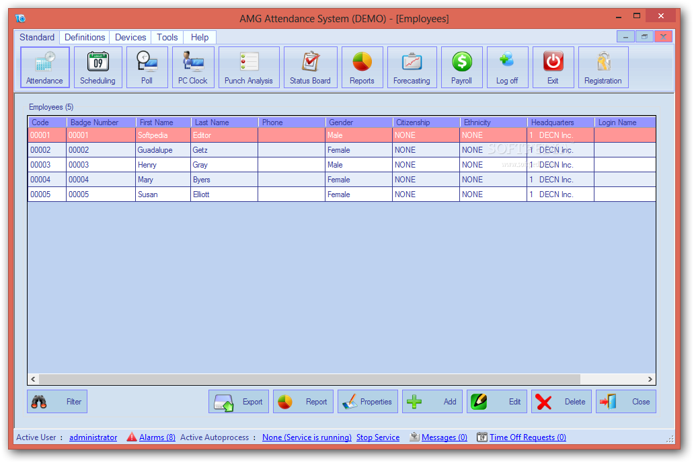Switch to the Tools tab
This screenshot has height=463, width=694.
pyautogui.click(x=167, y=37)
